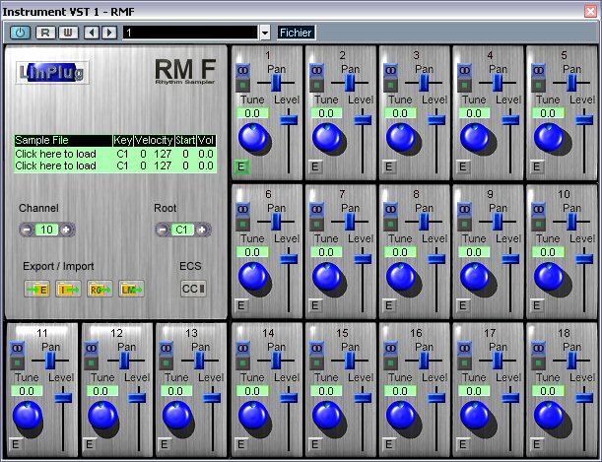Click the blue Tune knob on pad 7

coord(327,276)
